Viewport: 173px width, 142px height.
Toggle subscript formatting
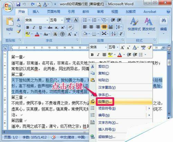tap(56, 28)
